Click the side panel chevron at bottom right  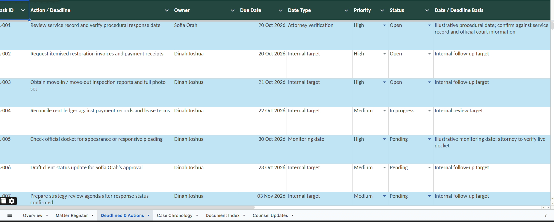pos(546,216)
